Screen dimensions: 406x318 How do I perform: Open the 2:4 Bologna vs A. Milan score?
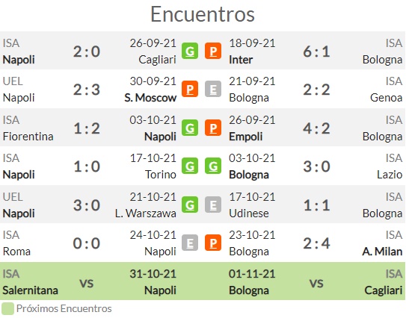point(316,243)
